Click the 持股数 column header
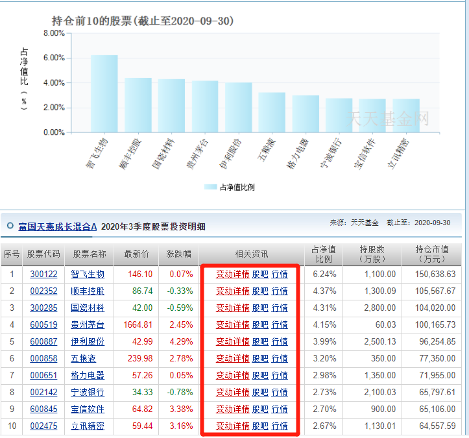The width and height of the screenshot is (469, 438). pos(372,254)
